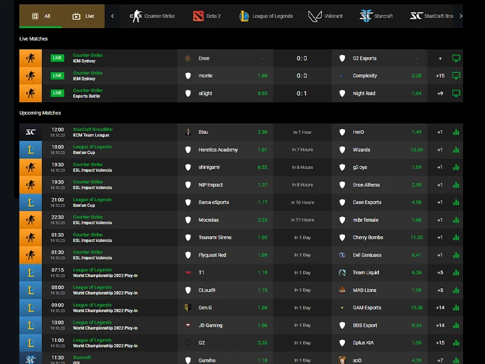Bet on Complexity at odds 2.28
This screenshot has width=485, height=364.
416,76
